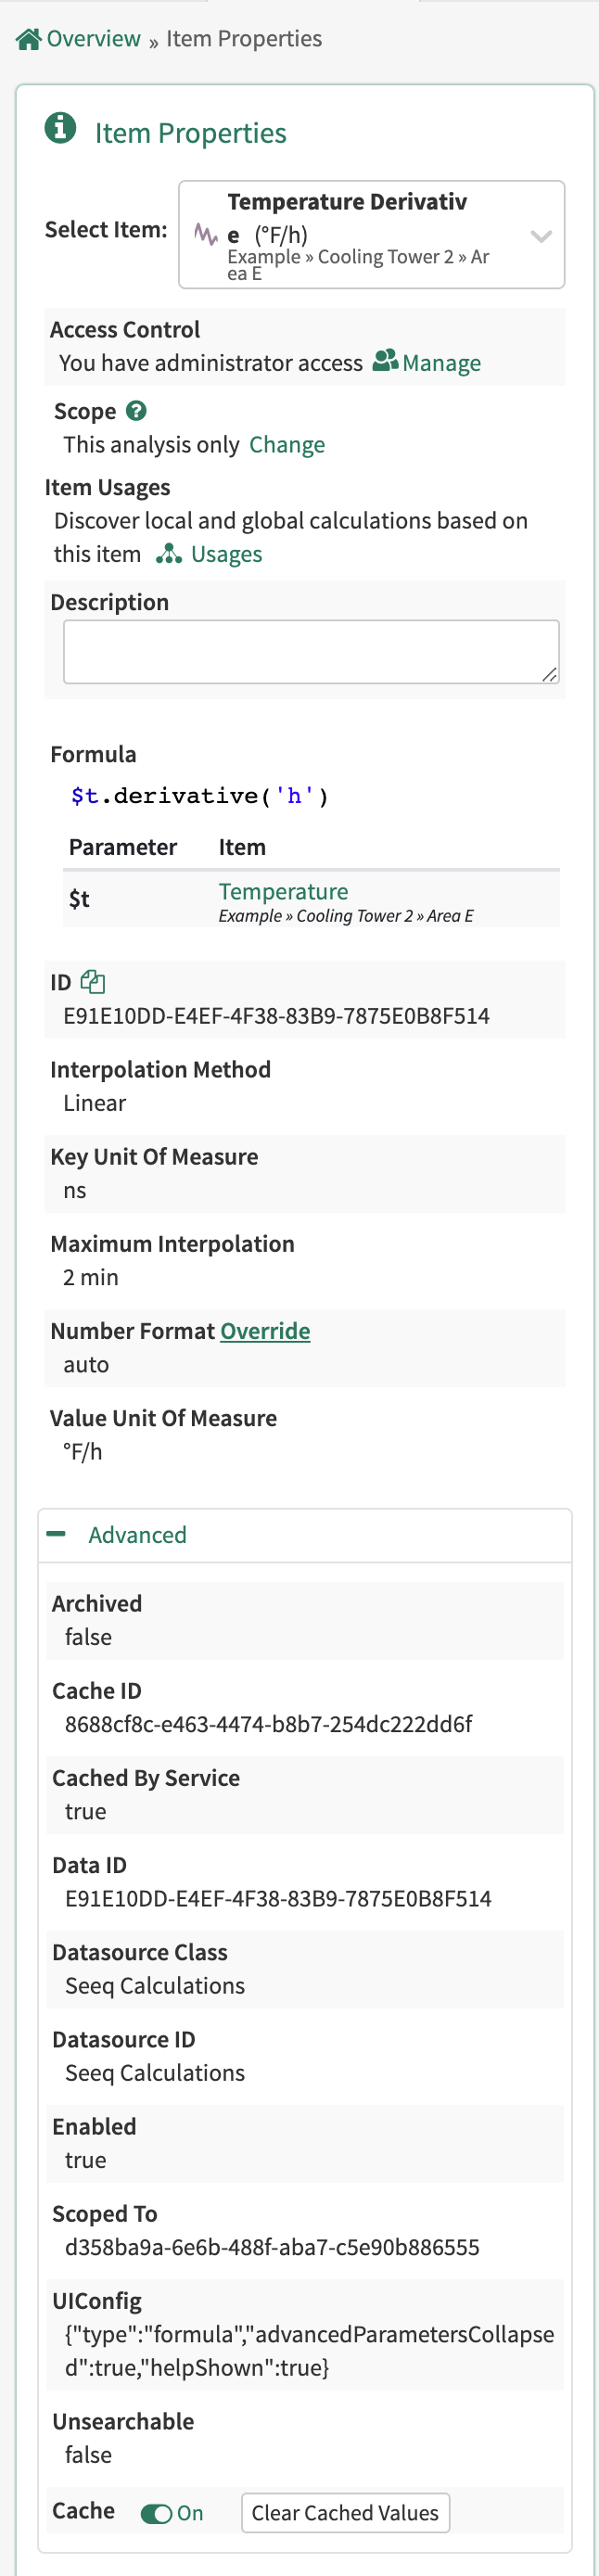Turn off the Cache toggle
Image resolution: width=599 pixels, height=2576 pixels.
[x=156, y=2513]
